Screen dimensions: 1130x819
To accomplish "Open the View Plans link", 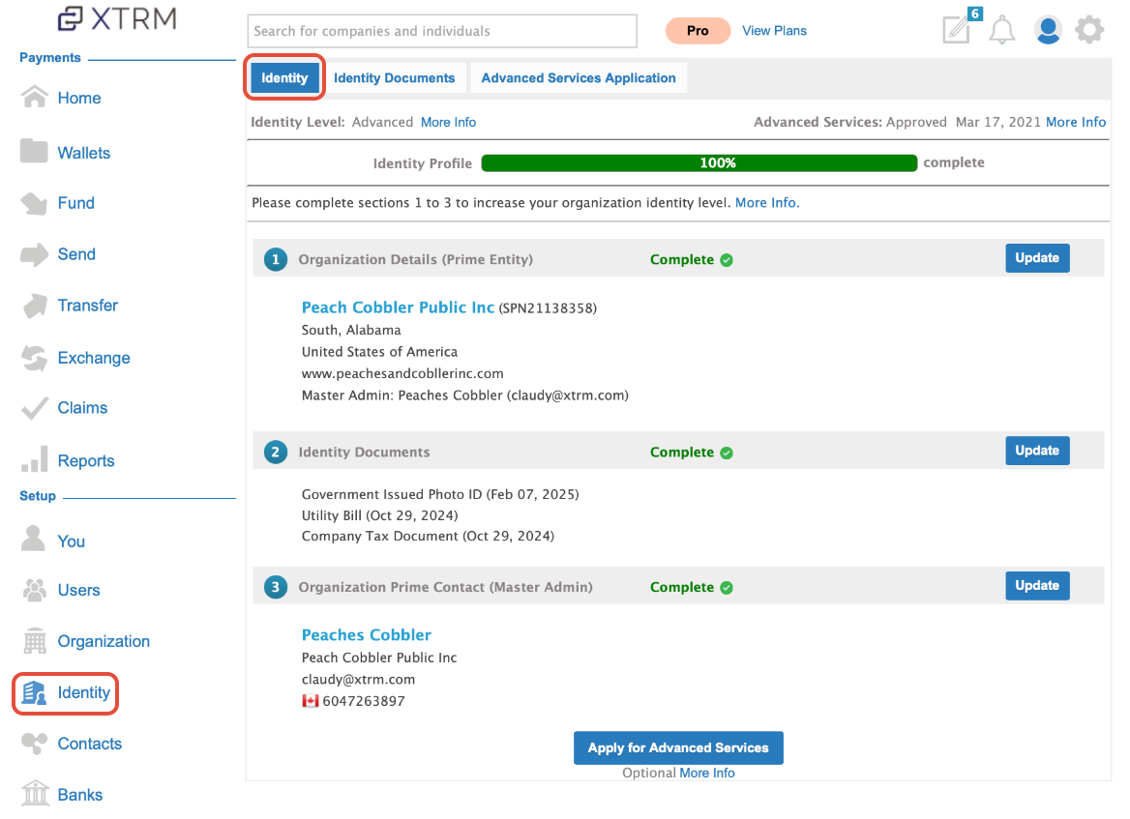I will [x=775, y=30].
